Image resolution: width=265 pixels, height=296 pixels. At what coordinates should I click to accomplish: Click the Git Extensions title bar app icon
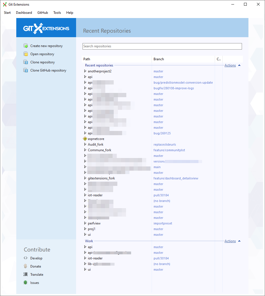click(x=5, y=4)
